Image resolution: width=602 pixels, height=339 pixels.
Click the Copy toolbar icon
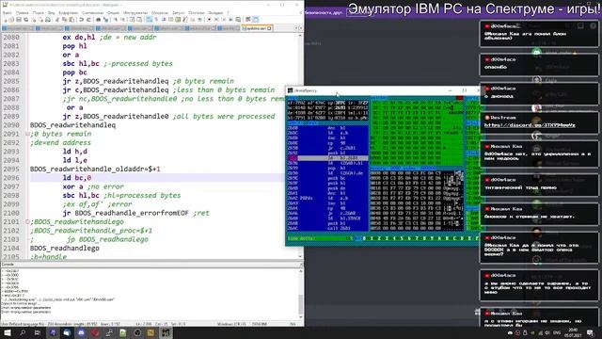pos(64,19)
